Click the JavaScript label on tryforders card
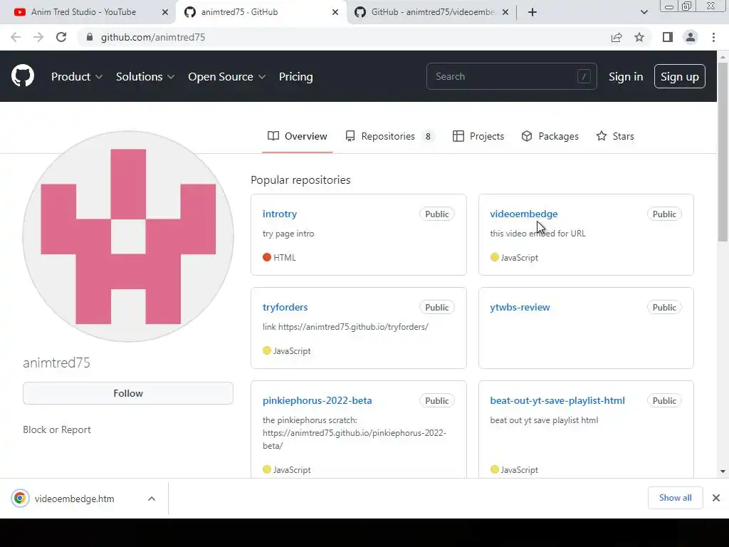 [292, 351]
